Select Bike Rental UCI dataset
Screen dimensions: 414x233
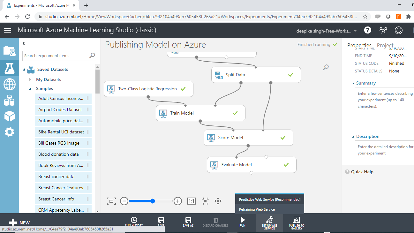coord(63,132)
